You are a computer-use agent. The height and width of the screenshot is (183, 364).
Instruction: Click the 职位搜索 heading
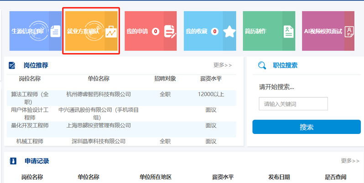(285, 65)
